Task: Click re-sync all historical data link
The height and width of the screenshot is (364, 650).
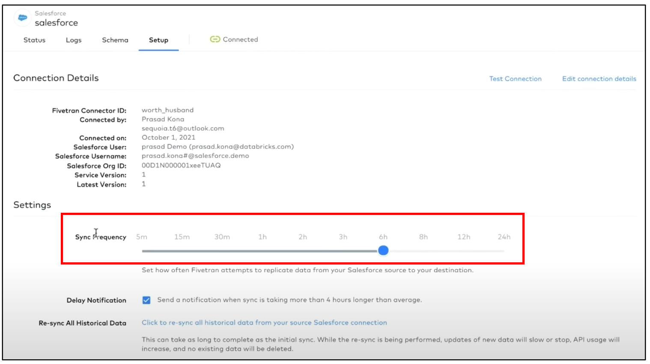Action: point(264,323)
